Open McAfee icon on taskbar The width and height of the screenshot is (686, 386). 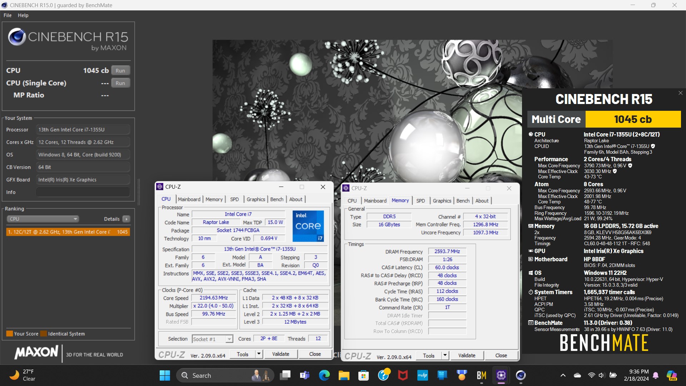tap(403, 375)
